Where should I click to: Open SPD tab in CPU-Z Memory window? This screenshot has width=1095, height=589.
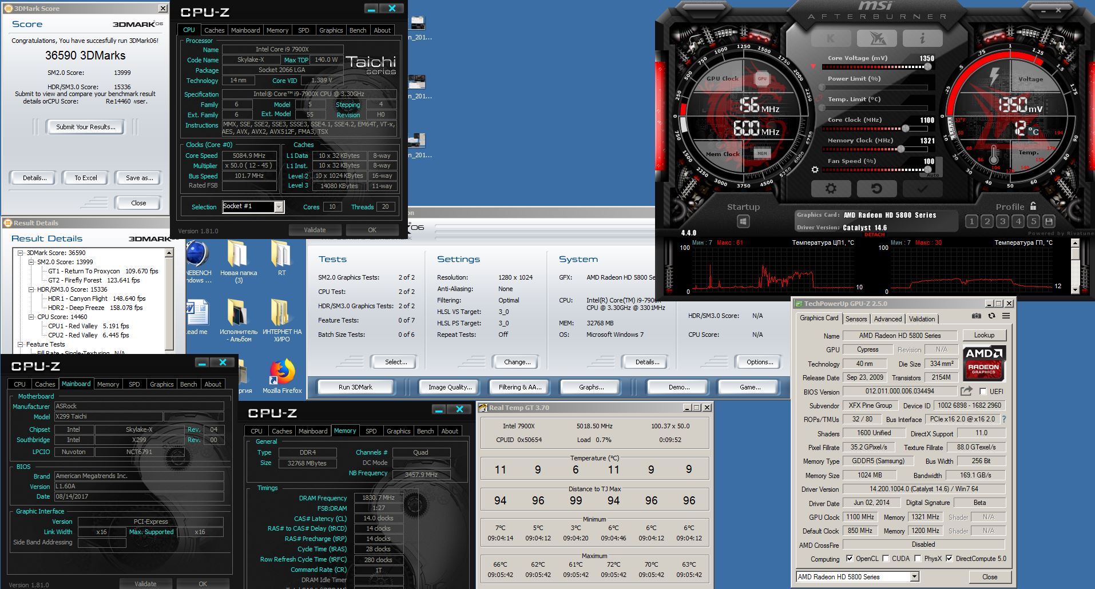tap(371, 431)
